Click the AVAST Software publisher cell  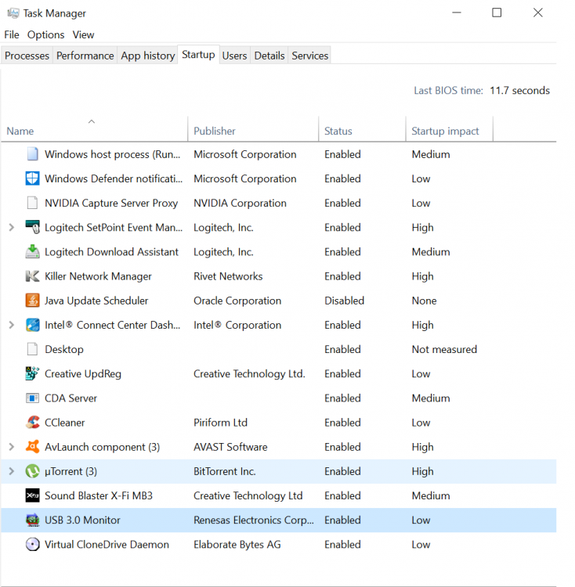tap(230, 447)
